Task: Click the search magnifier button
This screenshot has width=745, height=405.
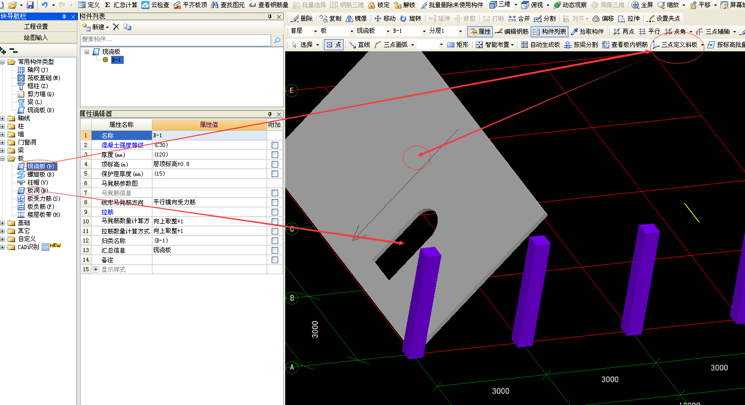Action: click(x=277, y=40)
